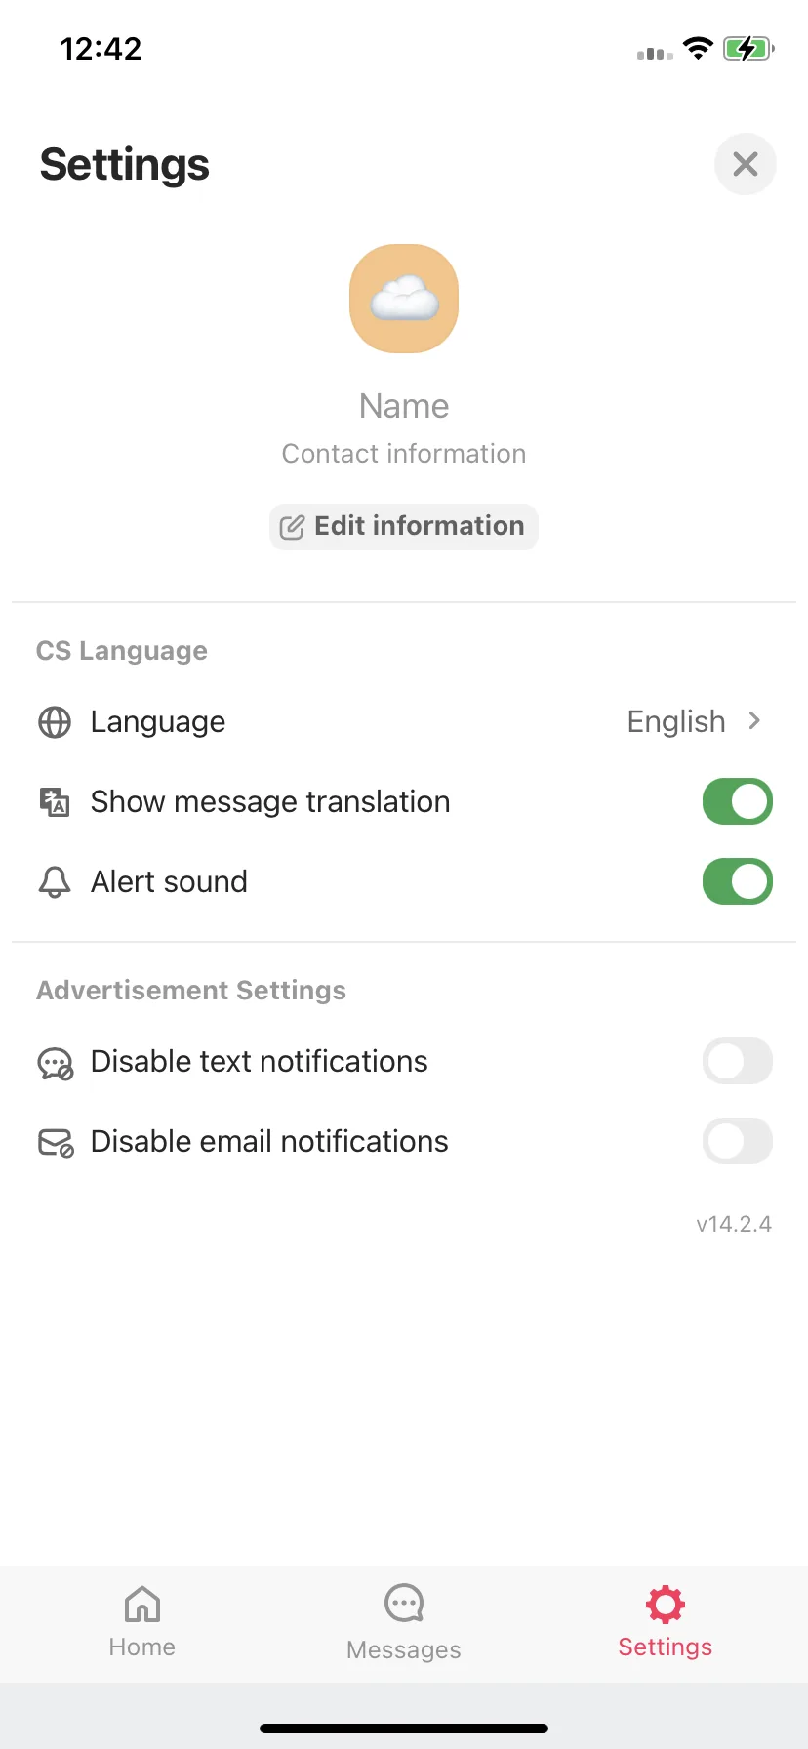Toggle the Alert sound switch
The image size is (808, 1749).
coord(738,882)
